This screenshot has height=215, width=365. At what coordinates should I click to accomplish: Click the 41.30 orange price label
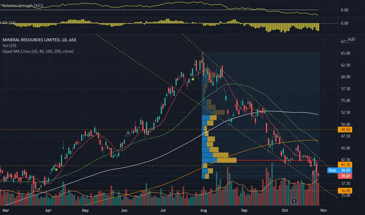pos(345,165)
